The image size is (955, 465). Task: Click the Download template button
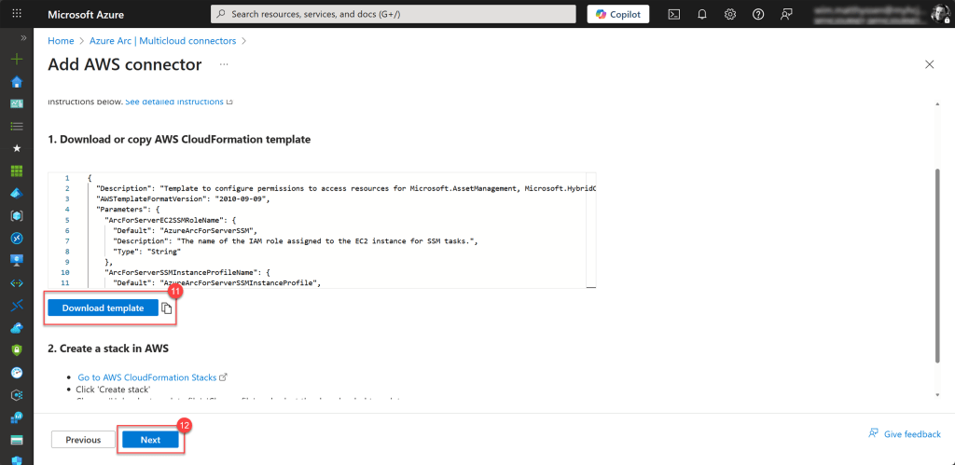coord(103,308)
